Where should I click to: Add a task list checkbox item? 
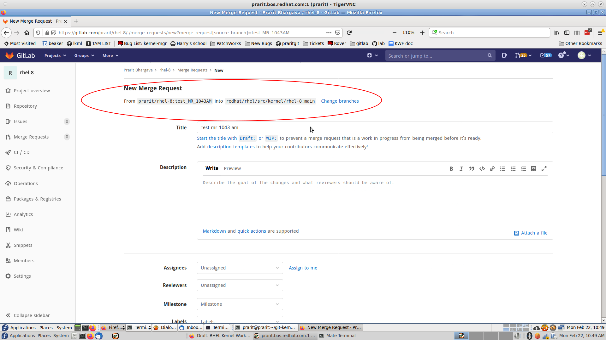tap(523, 169)
